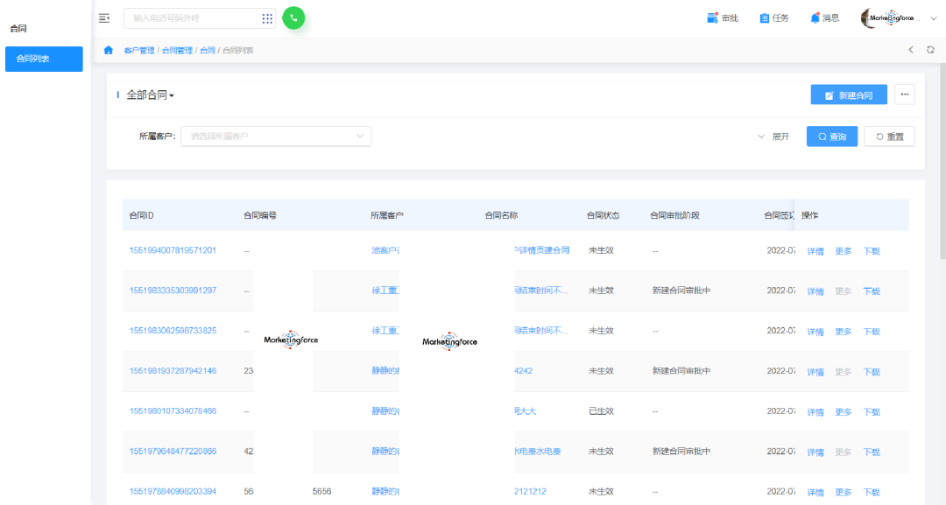
Task: Click the refresh icon beside the breadcrumb
Action: point(930,51)
